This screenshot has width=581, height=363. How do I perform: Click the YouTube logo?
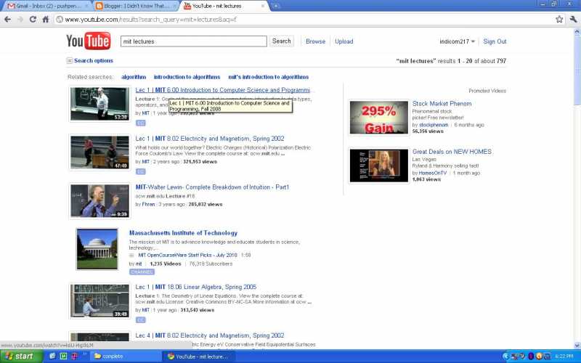(x=88, y=41)
